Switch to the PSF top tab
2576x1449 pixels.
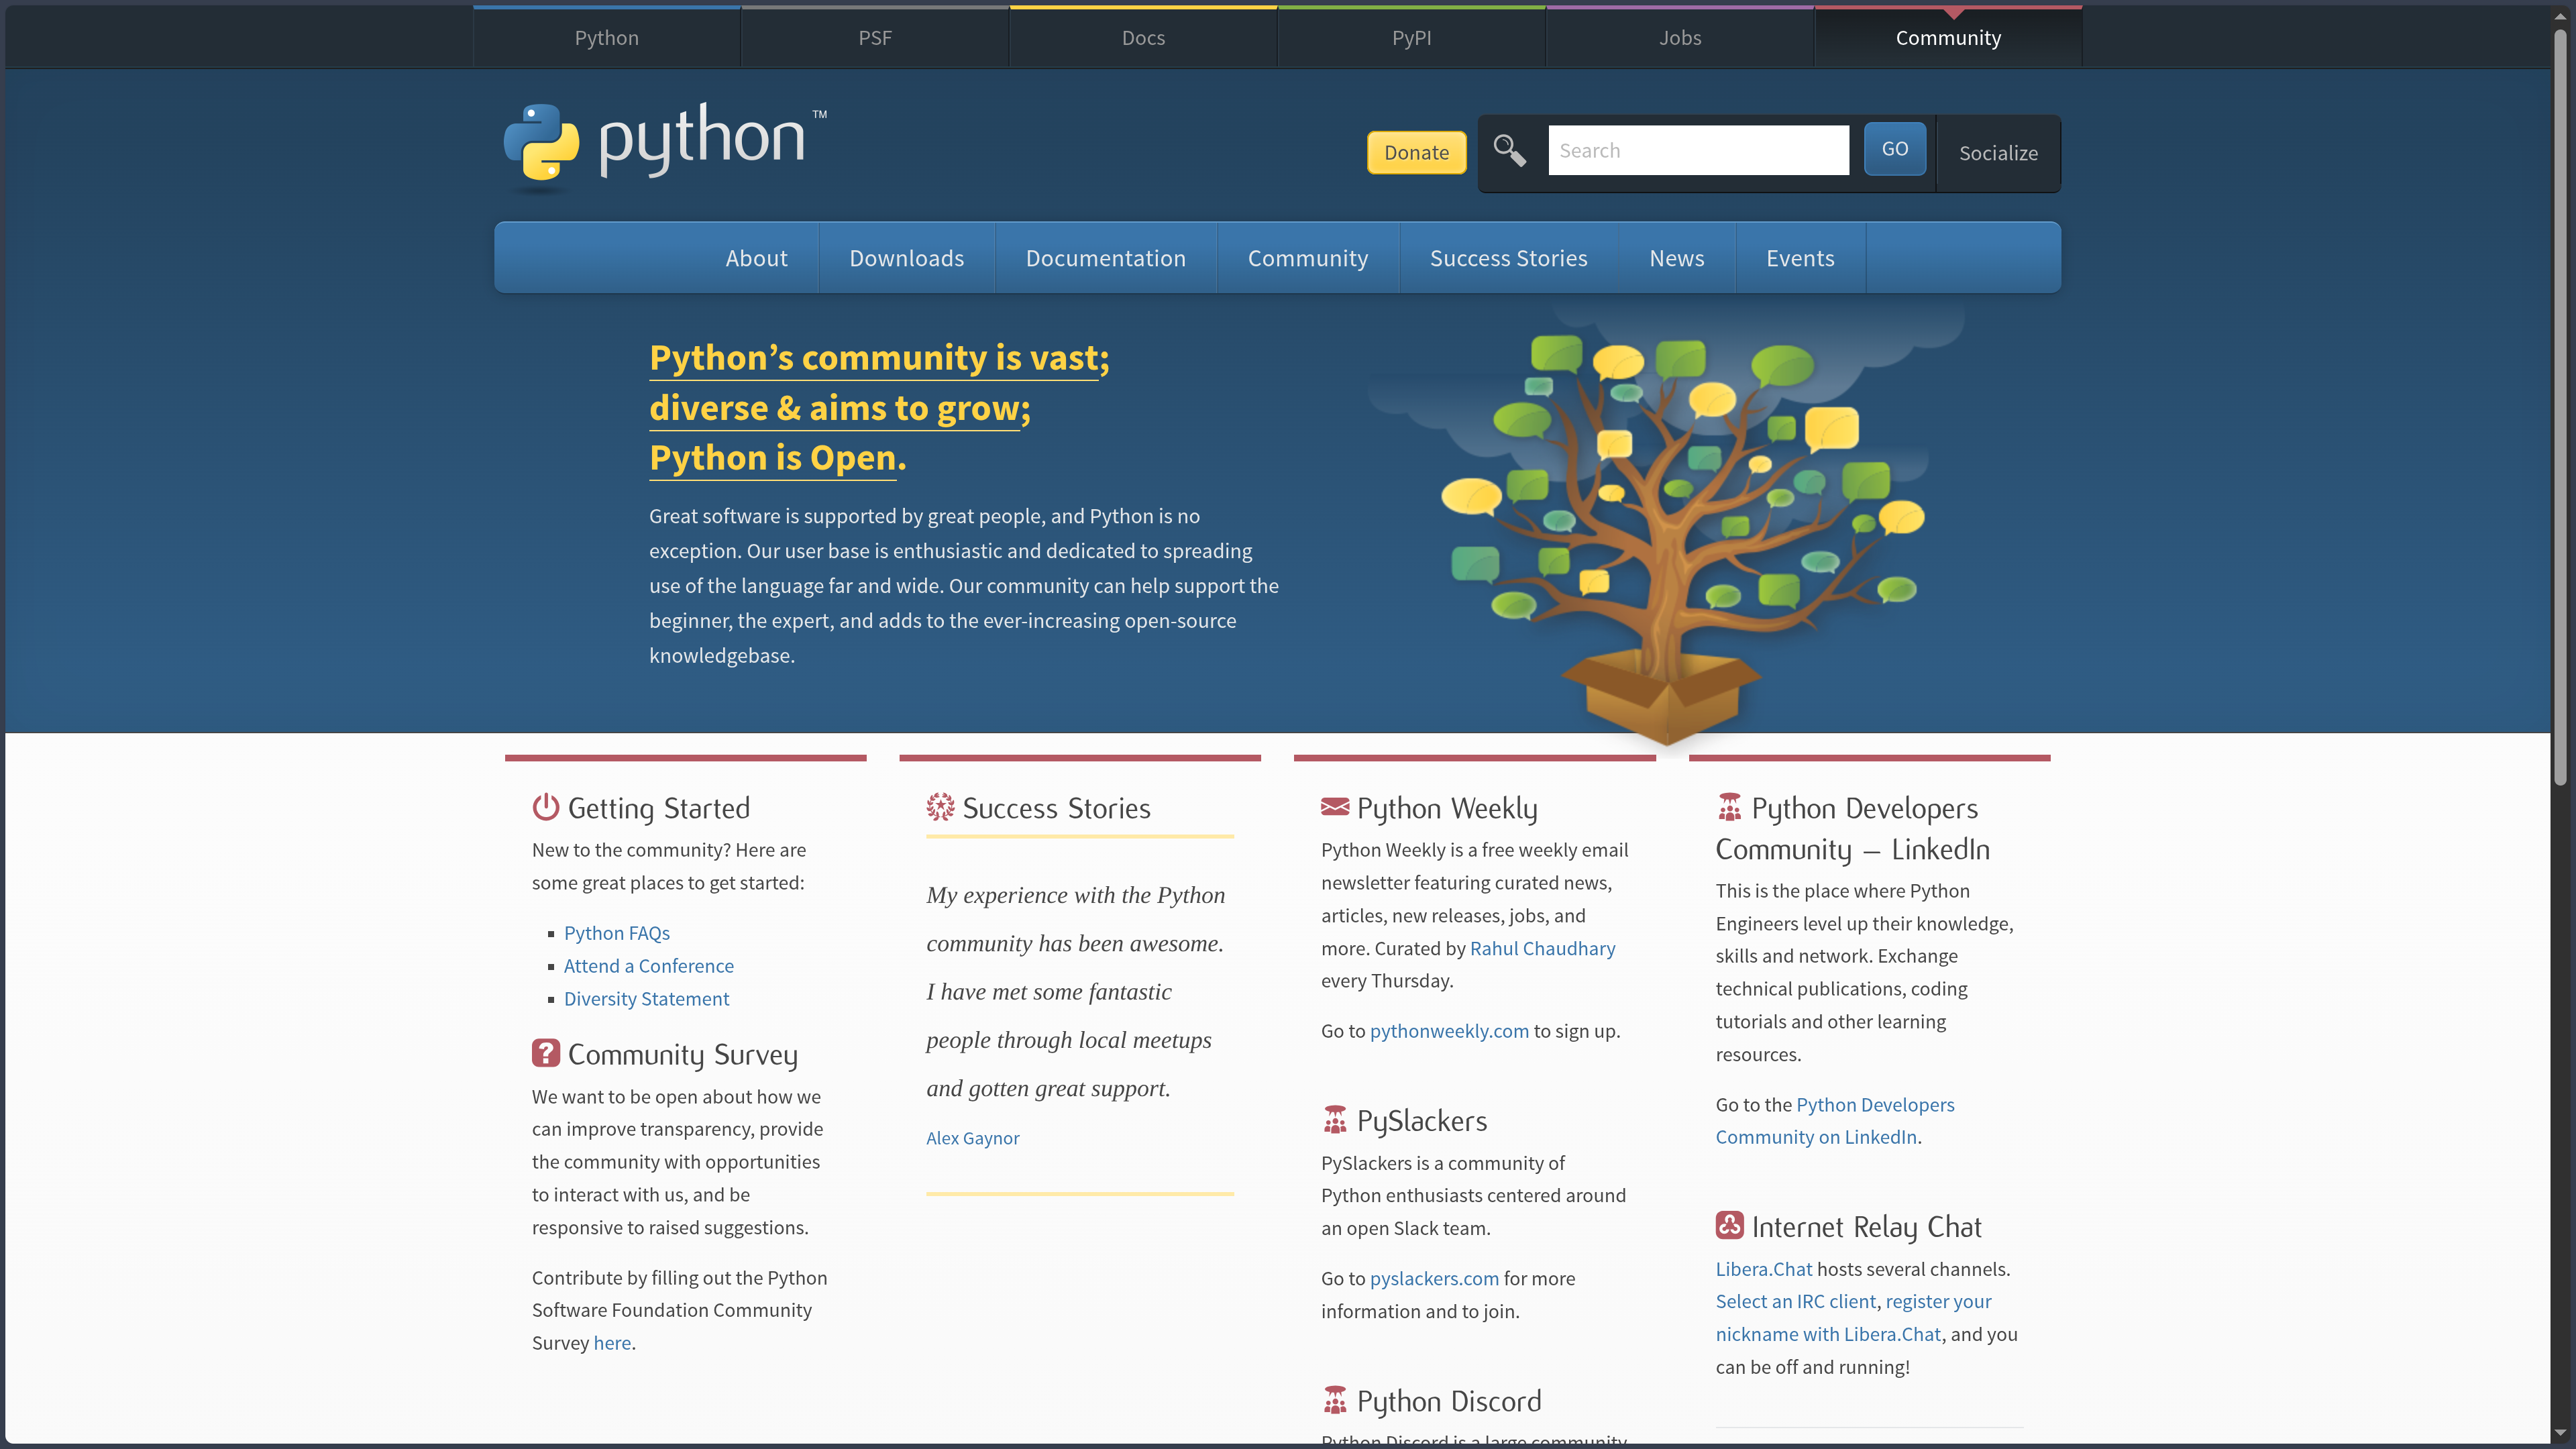875,38
